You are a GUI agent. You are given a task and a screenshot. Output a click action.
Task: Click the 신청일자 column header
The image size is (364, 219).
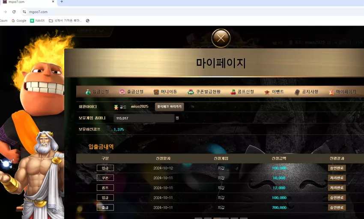(x=163, y=158)
